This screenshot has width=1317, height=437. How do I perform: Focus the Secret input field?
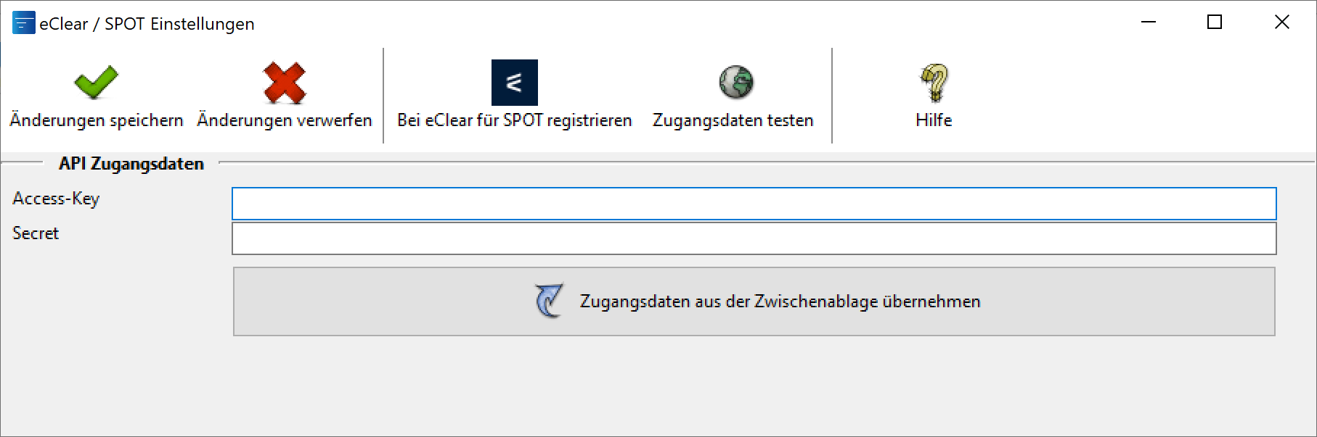click(x=754, y=238)
